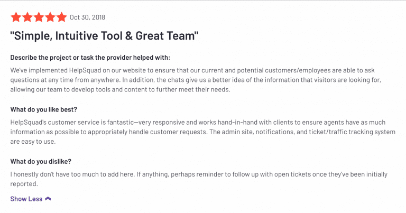The image size is (406, 213).
Task: Click the paragraph about HelpSquad's customer service
Action: pos(203,132)
